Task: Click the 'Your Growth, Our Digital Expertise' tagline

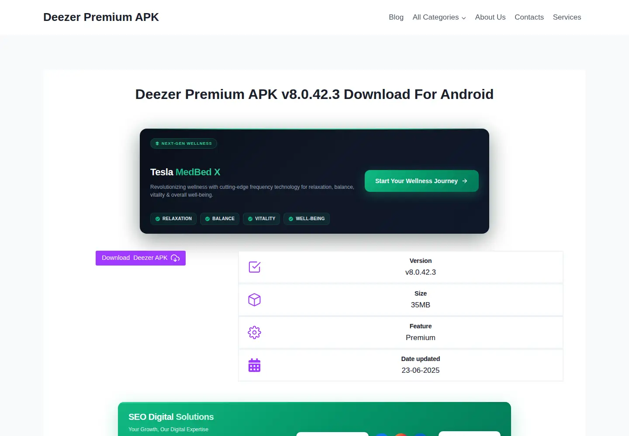Action: (x=168, y=429)
